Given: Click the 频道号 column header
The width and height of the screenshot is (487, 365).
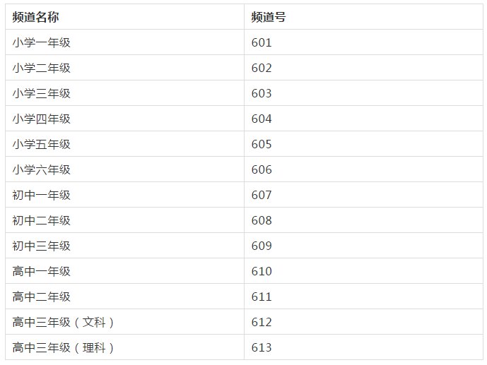Looking at the screenshot, I should point(268,18).
